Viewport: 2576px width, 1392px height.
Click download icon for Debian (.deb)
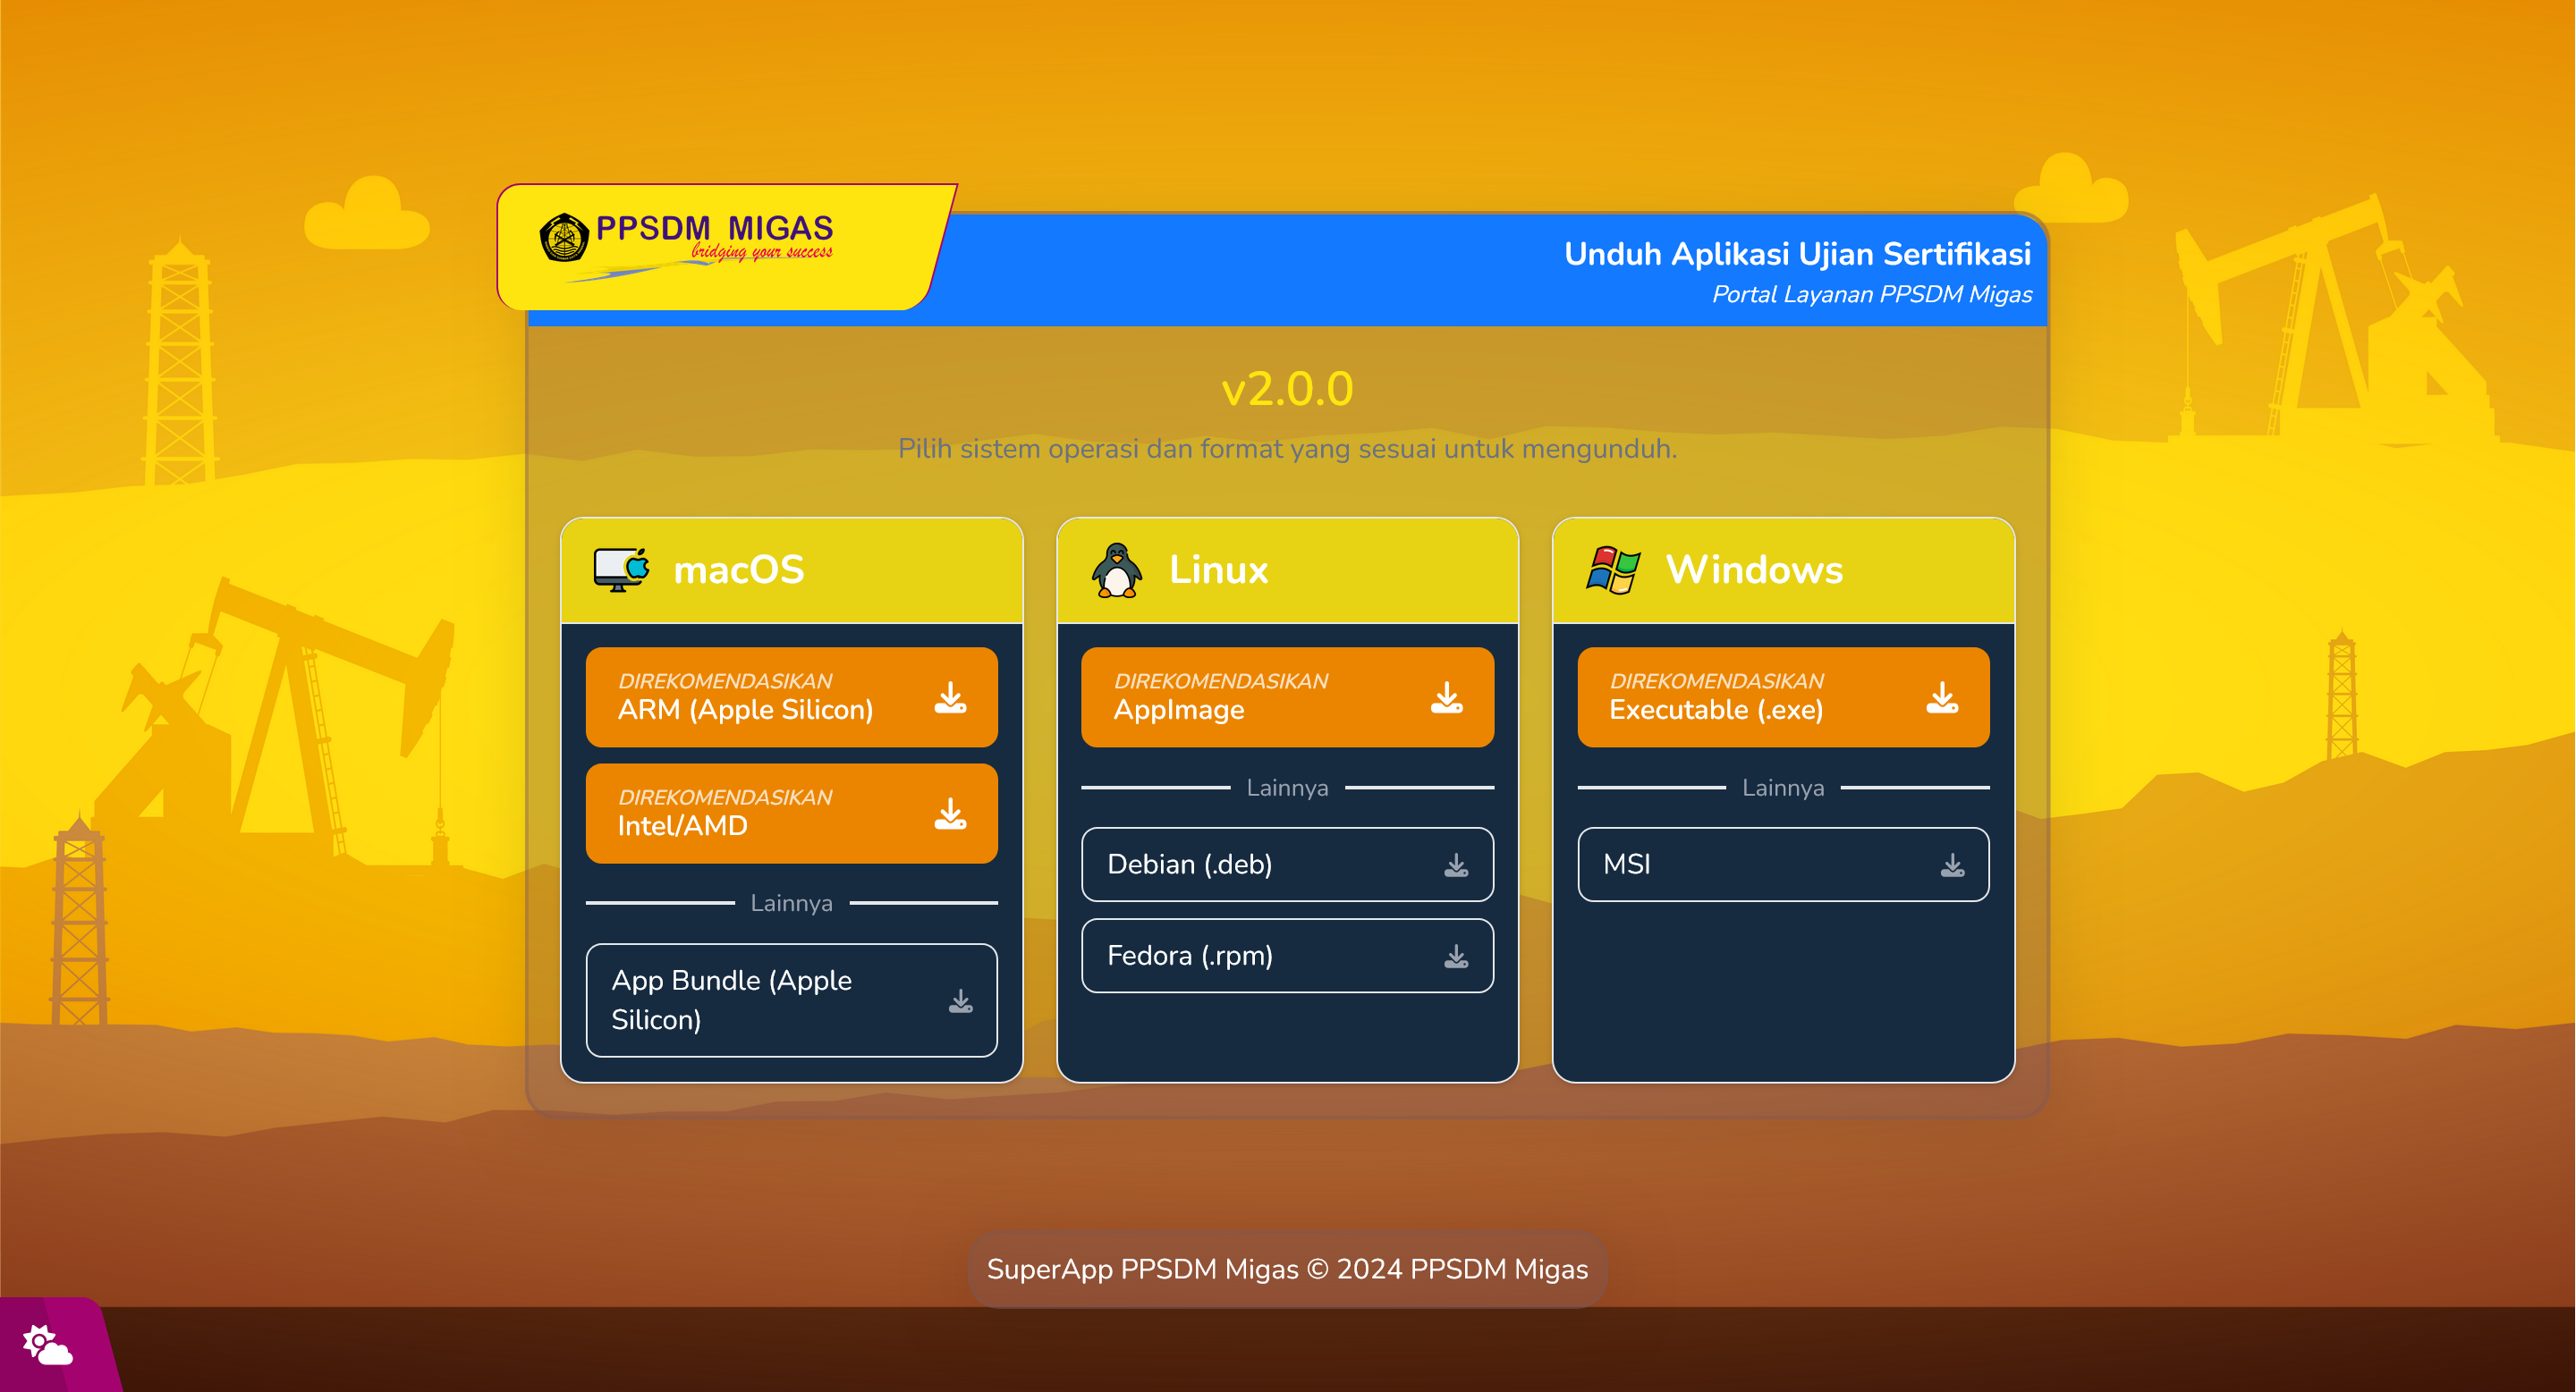click(x=1456, y=865)
